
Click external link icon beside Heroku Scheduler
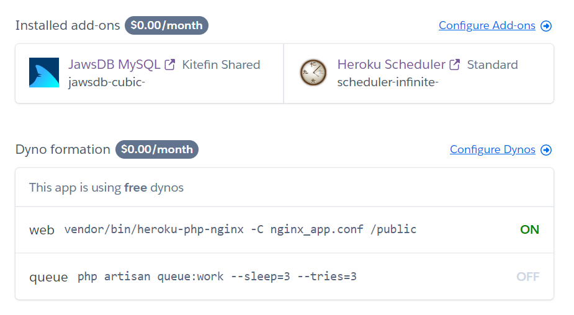(x=455, y=64)
